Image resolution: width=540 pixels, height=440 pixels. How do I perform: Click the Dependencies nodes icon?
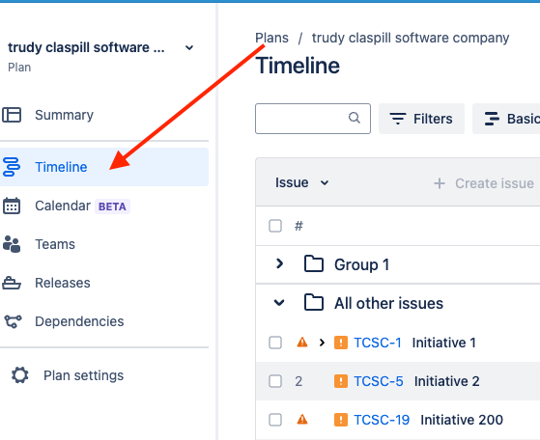coord(13,321)
